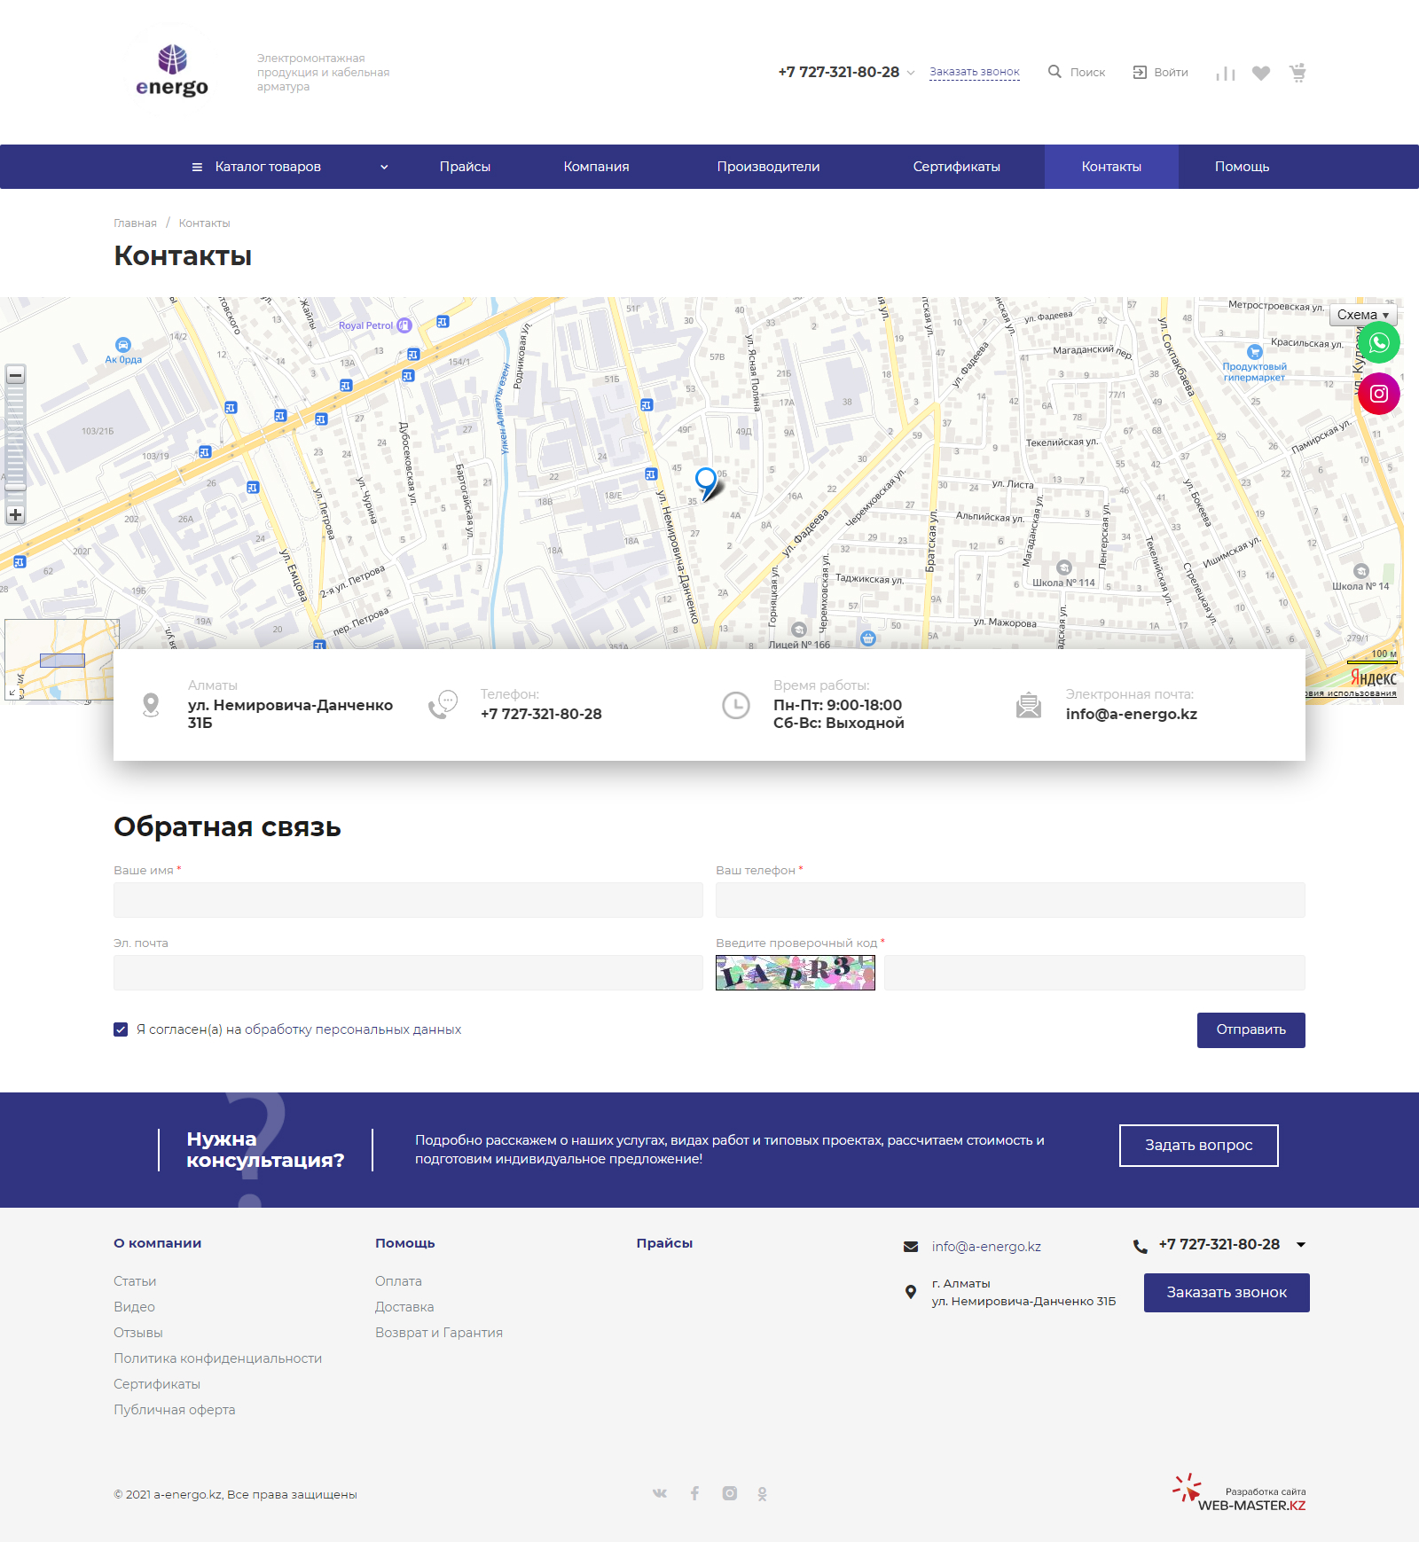This screenshot has height=1542, width=1419.
Task: Open the shopping cart icon
Action: [x=1297, y=73]
